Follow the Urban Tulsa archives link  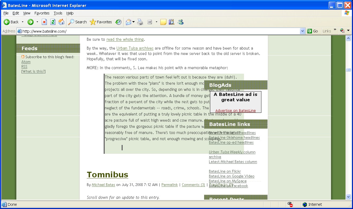(135, 48)
